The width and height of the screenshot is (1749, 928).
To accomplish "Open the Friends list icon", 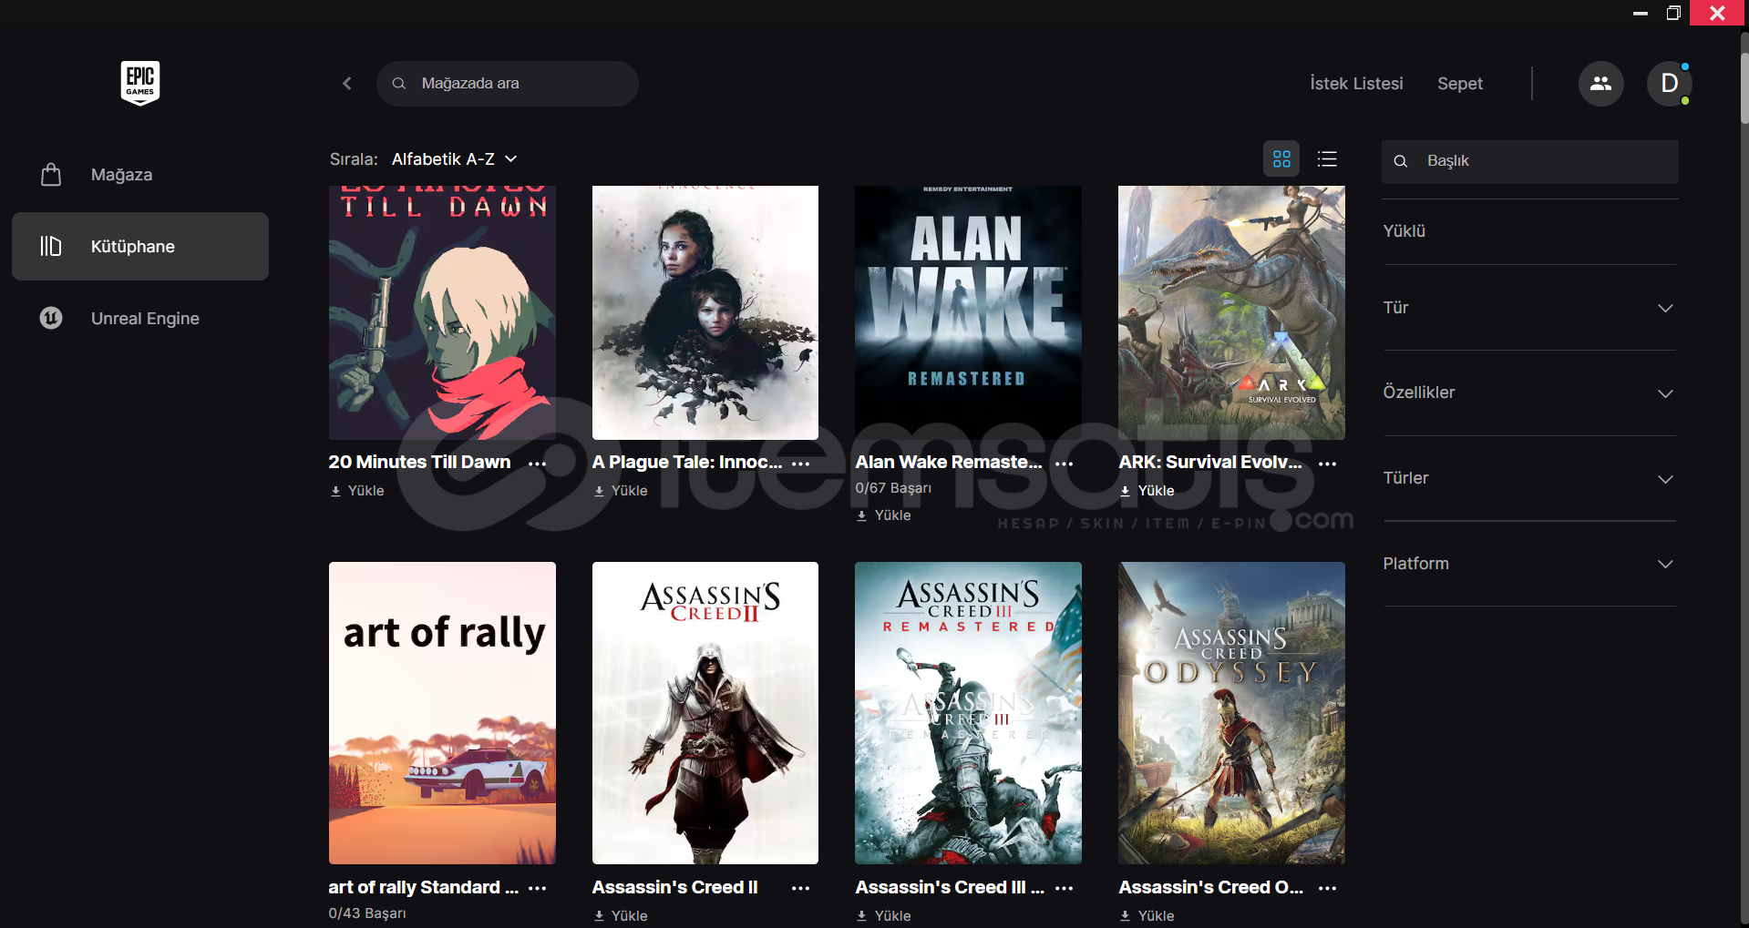I will click(x=1600, y=84).
